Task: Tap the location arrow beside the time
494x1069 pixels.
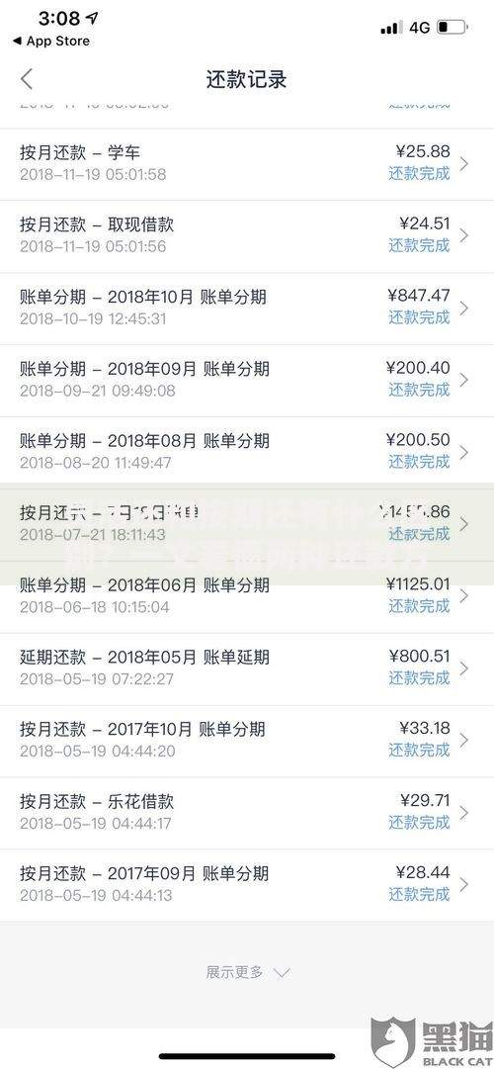Action: 92,18
